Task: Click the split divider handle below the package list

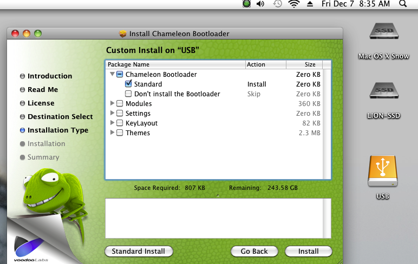Action: [218, 195]
